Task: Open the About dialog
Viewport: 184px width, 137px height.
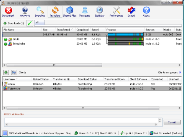Action: tap(146, 12)
